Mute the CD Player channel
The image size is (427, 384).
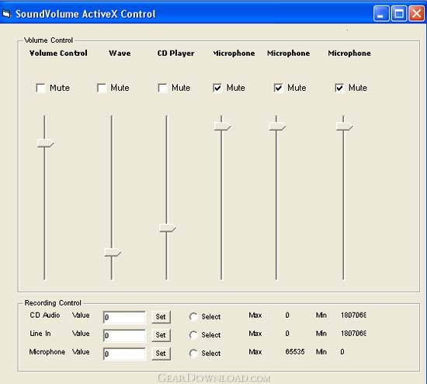point(162,88)
